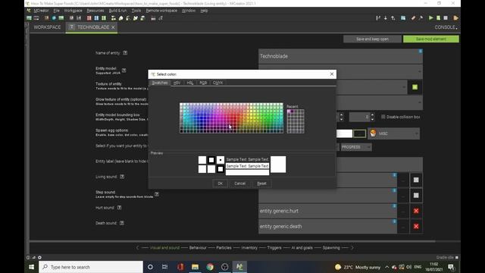Click the help icon beside Hurt sound

tap(120, 207)
